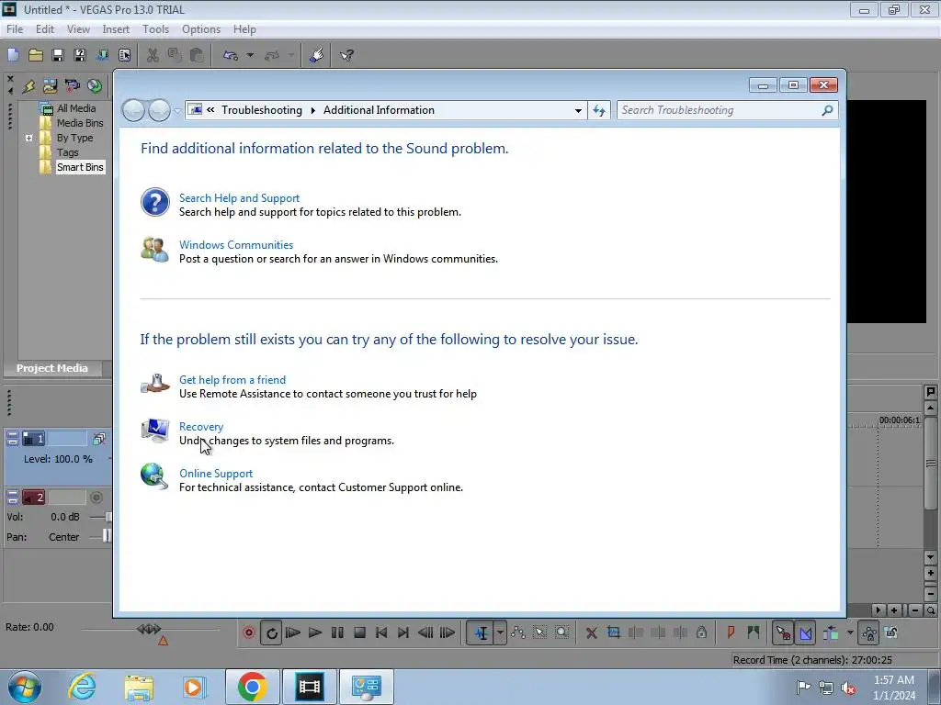
Task: Open the Edit menu
Action: click(44, 28)
